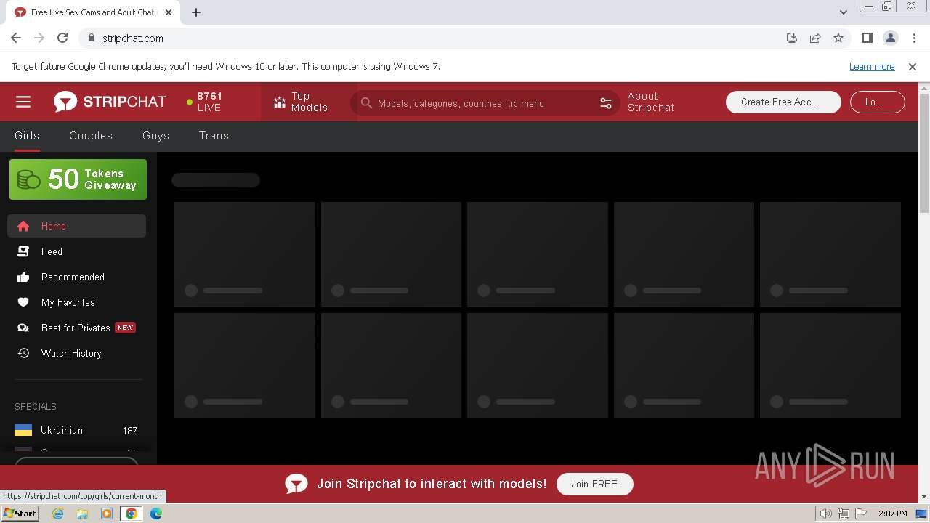930x523 pixels.
Task: Click the NEW badge next to Privates
Action: pyautogui.click(x=125, y=328)
